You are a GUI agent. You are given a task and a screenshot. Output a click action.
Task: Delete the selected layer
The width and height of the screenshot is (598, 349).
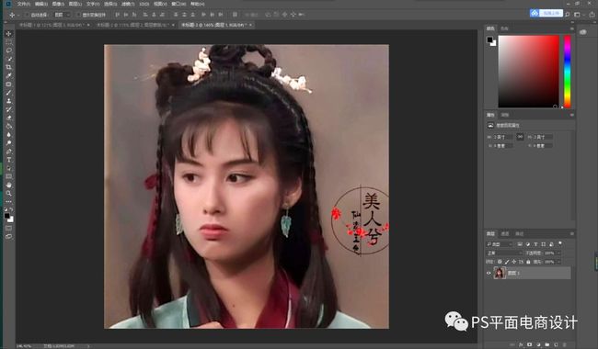(565, 344)
